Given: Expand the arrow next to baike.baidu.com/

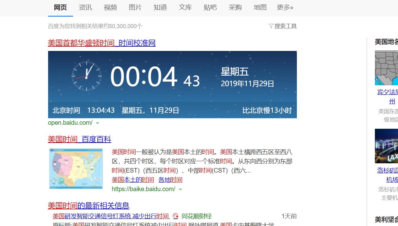Looking at the screenshot, I should coord(180,189).
